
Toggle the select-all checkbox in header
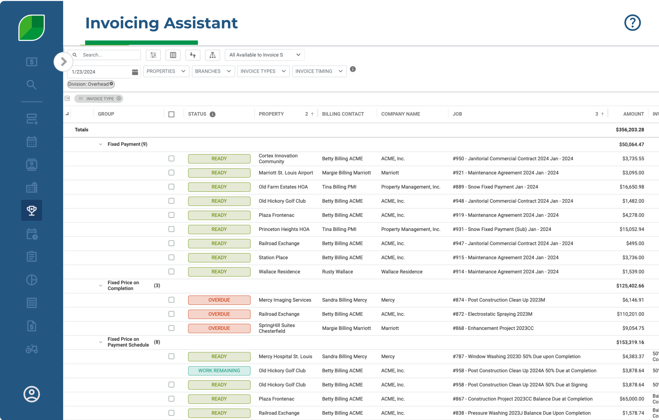tap(171, 114)
